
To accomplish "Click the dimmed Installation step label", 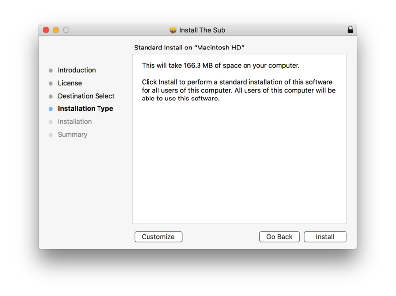I will (x=75, y=122).
